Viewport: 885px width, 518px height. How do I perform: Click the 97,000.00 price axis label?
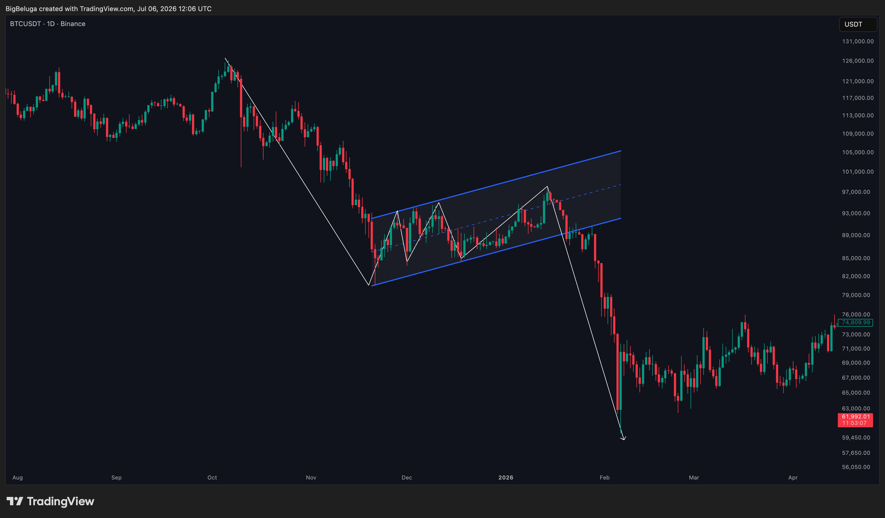pos(856,192)
